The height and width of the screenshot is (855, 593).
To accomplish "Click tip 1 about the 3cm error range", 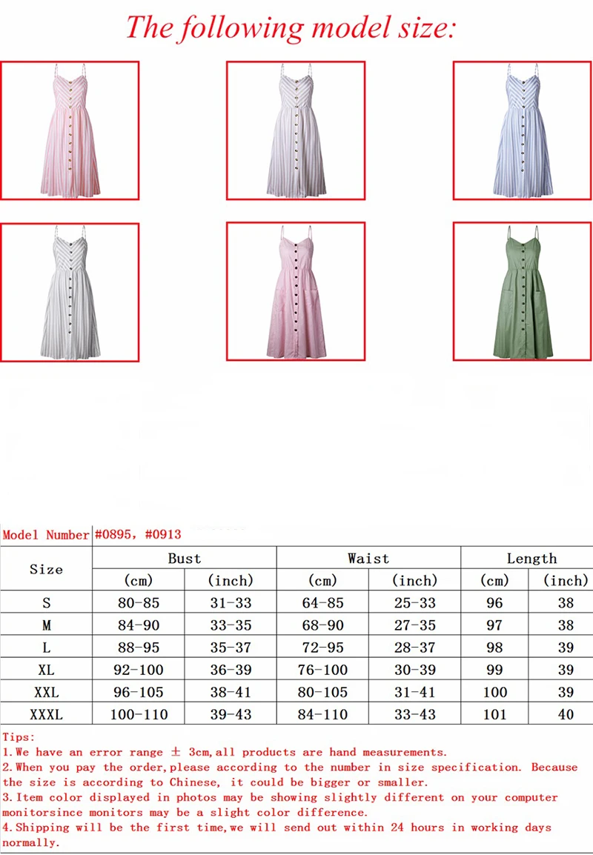I will pos(225,753).
